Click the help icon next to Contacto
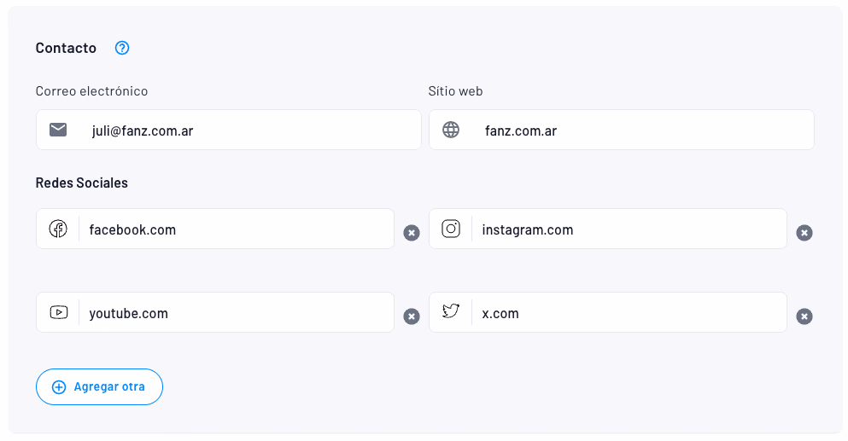848x441 pixels. tap(122, 48)
